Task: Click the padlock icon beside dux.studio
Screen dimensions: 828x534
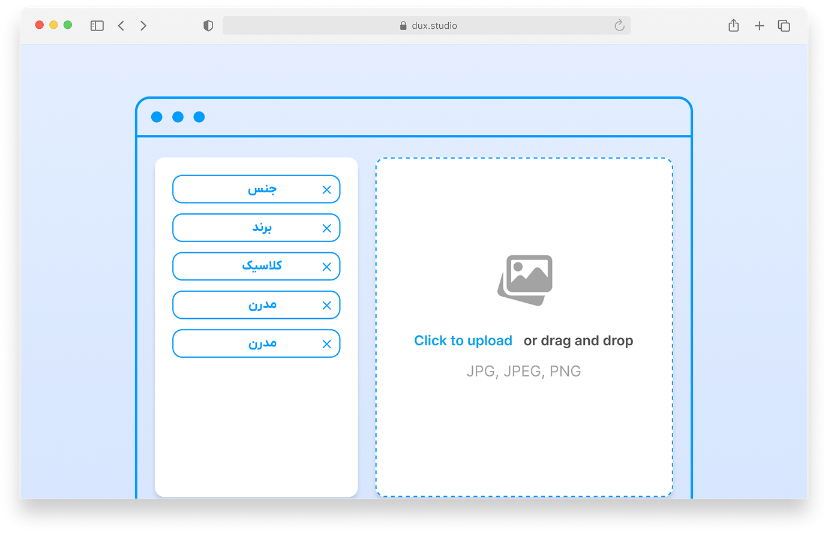Action: point(403,26)
